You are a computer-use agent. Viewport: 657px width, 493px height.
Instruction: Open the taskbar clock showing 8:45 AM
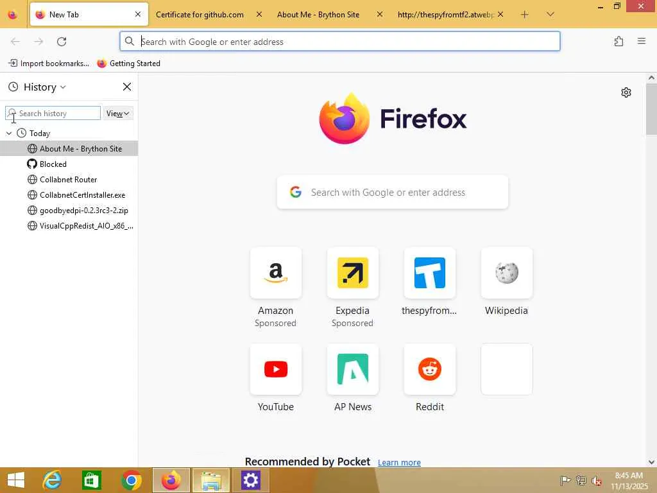[x=629, y=481]
